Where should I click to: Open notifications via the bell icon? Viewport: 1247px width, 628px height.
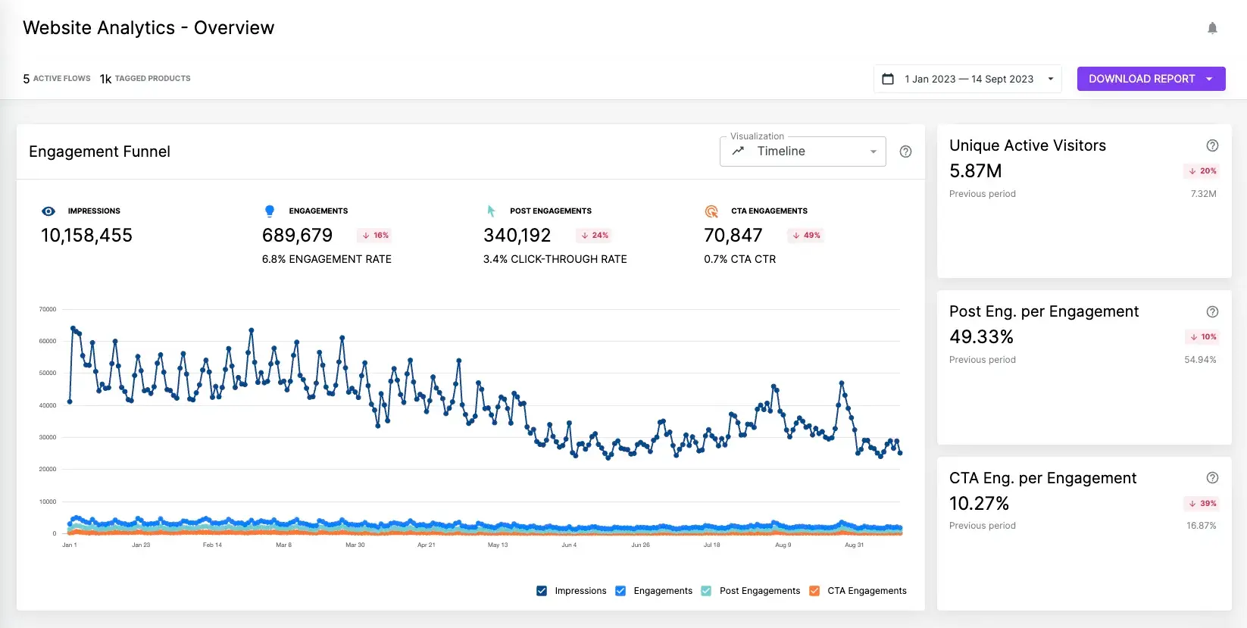point(1212,28)
